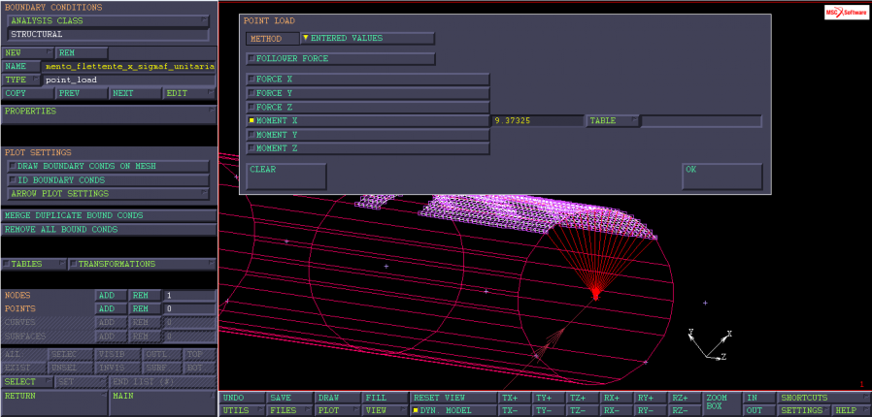Click the MOMENT X value 9.37325 field
Image resolution: width=872 pixels, height=417 pixels.
pos(537,120)
